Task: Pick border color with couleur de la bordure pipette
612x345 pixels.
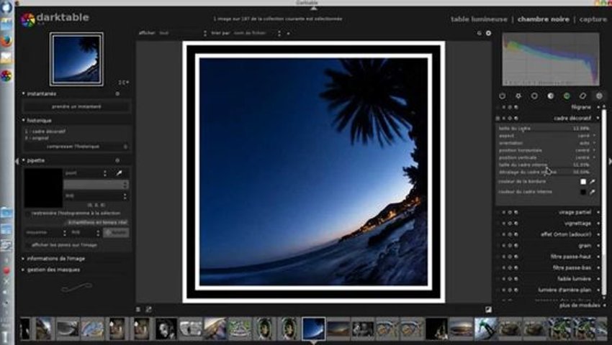Action: 593,182
